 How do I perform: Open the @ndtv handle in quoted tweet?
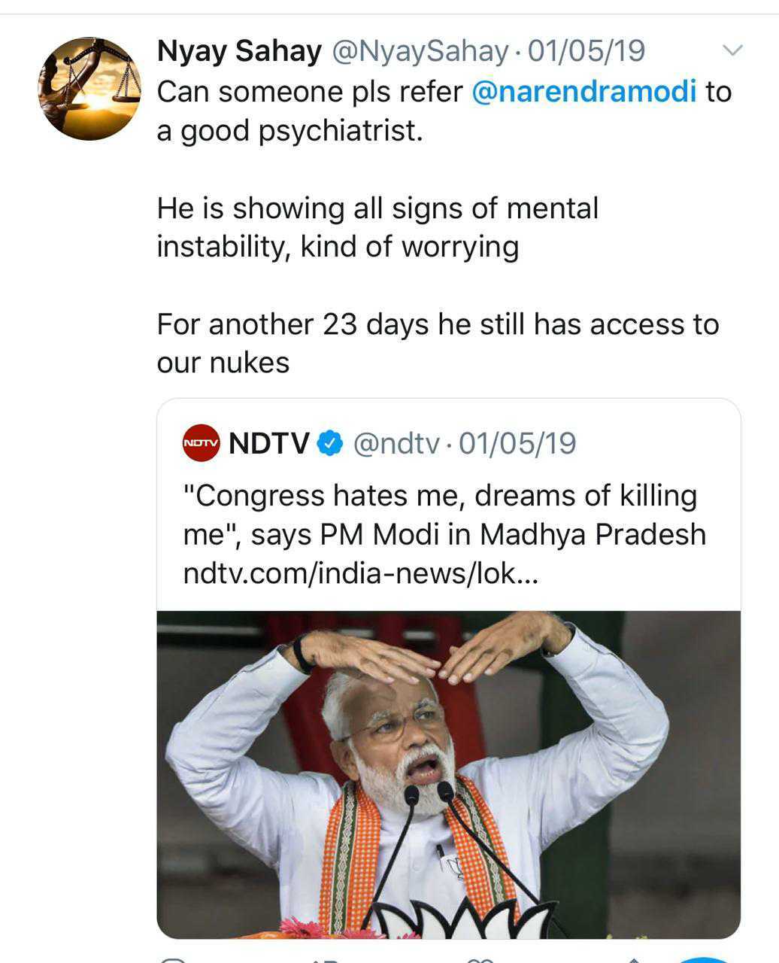[396, 444]
